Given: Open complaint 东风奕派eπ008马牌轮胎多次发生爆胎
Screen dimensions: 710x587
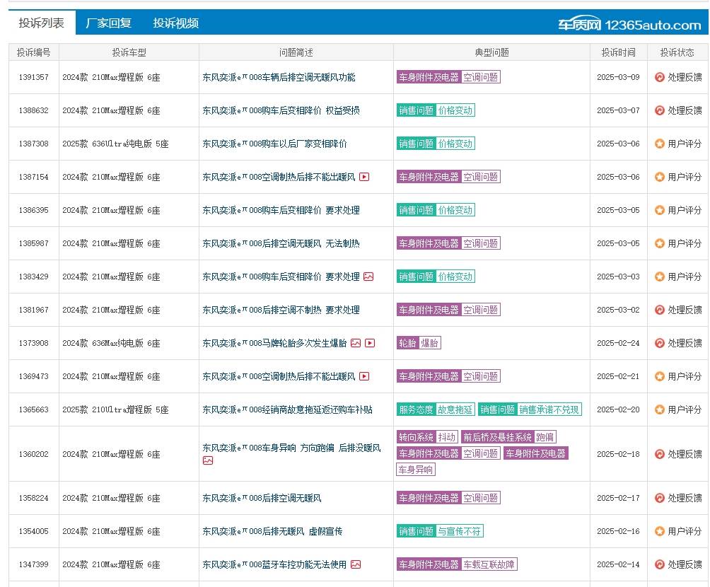Looking at the screenshot, I should point(274,343).
